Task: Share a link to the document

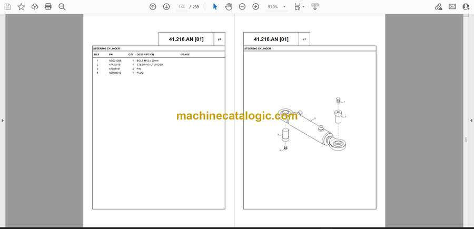Action: (x=438, y=7)
